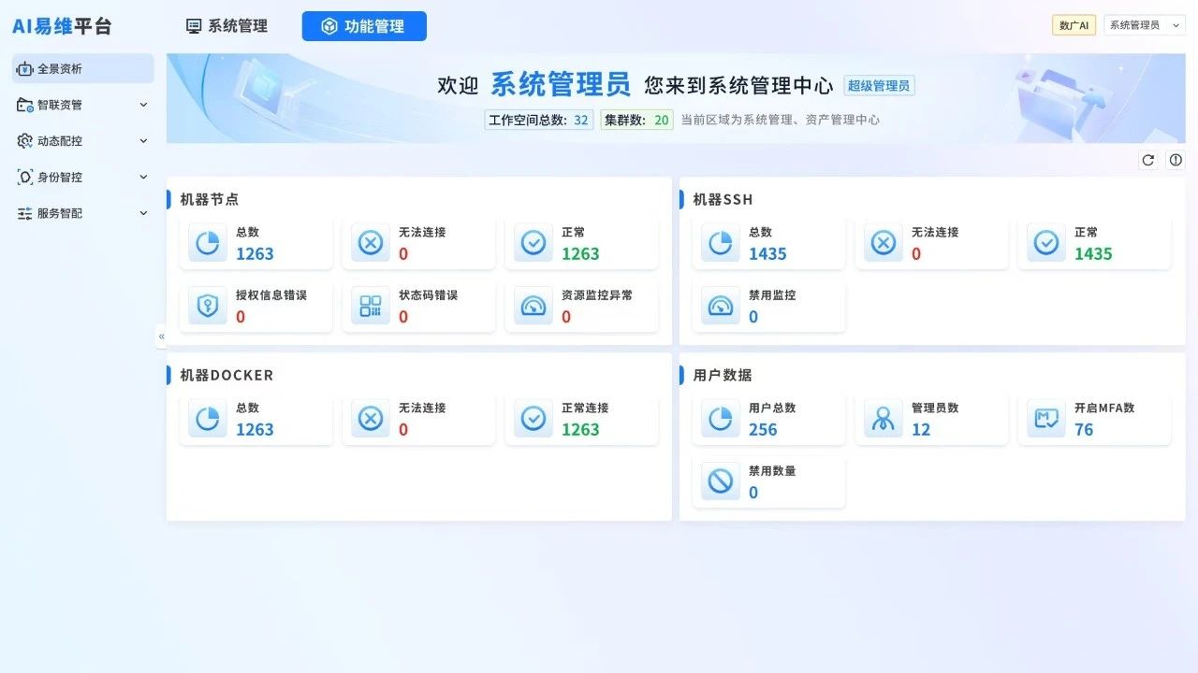
Task: Click the 禁用监控 icon in 机器SSH card
Action: (x=720, y=306)
